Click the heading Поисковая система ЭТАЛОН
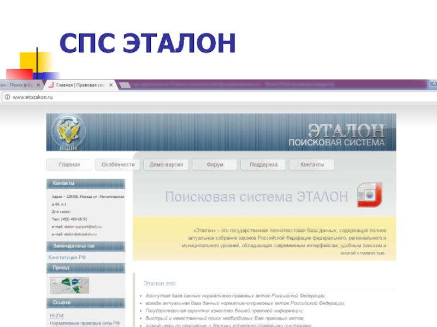Screen dimensions: 437x327 click(x=257, y=197)
